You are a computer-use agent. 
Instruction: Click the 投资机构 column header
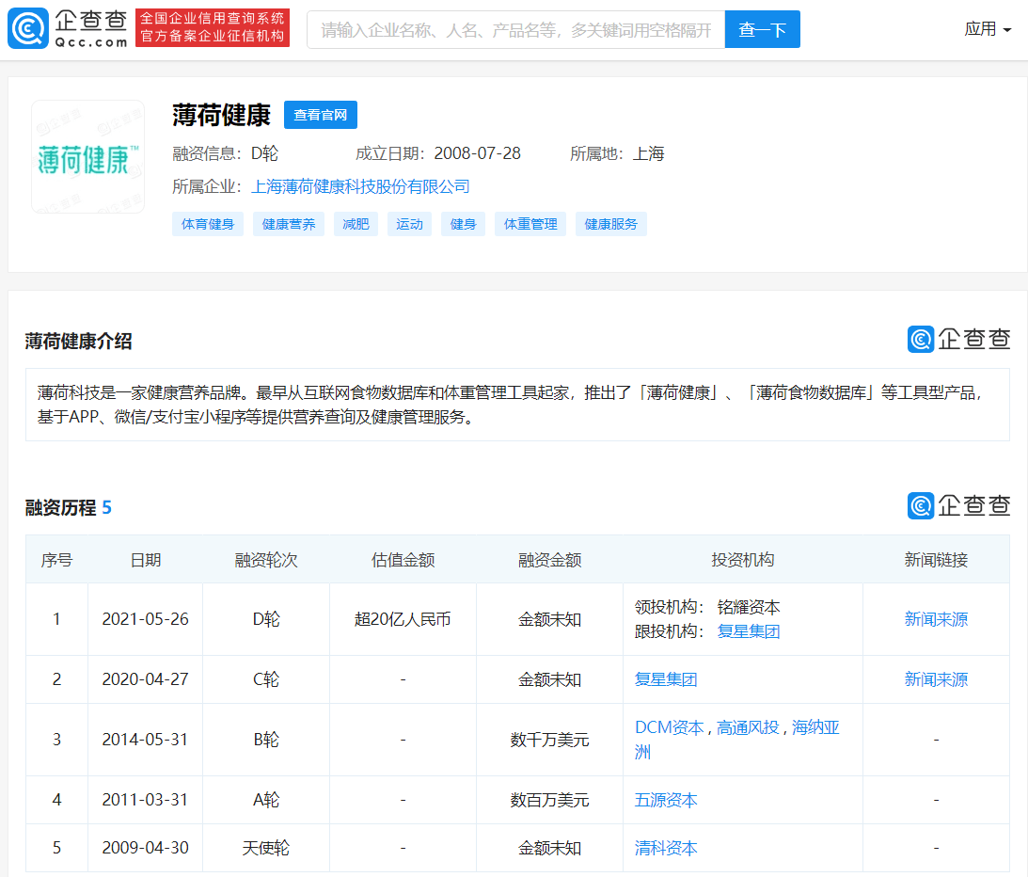pos(743,560)
